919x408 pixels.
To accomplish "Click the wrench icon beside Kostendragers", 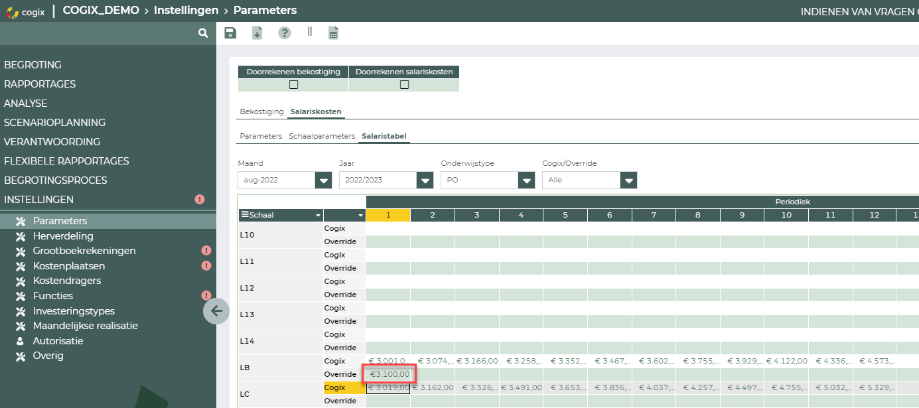I will click(x=20, y=281).
